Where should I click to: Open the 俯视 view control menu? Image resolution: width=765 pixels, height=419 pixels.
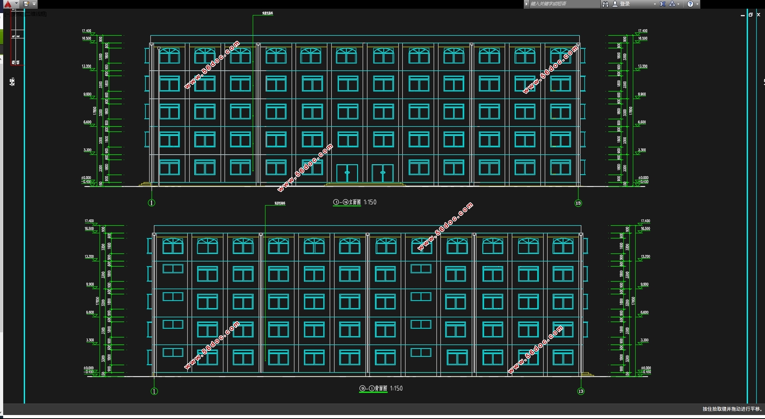(17, 14)
